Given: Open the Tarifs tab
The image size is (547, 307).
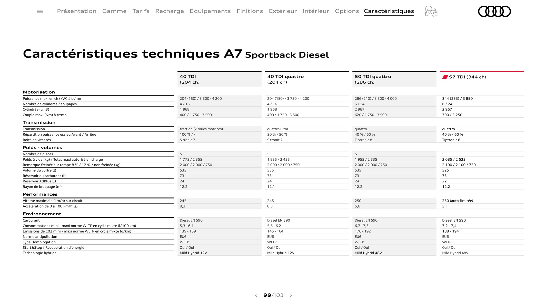Looking at the screenshot, I should 141,11.
